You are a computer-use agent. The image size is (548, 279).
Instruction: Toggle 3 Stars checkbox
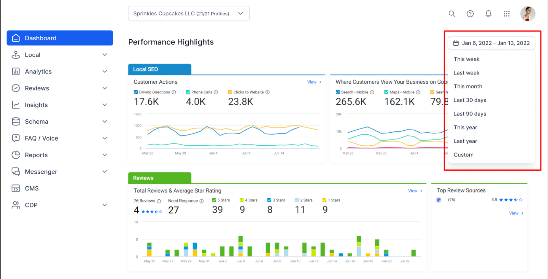pos(269,200)
